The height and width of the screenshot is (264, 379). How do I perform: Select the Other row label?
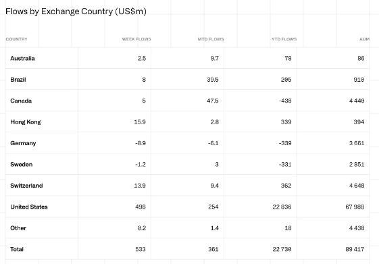(x=18, y=228)
